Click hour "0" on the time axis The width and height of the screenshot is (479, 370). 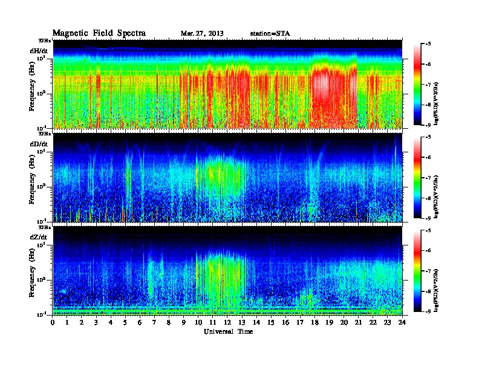(53, 322)
